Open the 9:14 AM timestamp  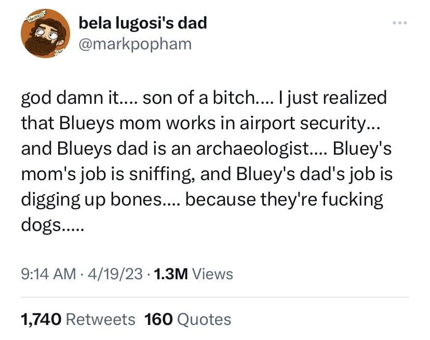[x=46, y=273]
